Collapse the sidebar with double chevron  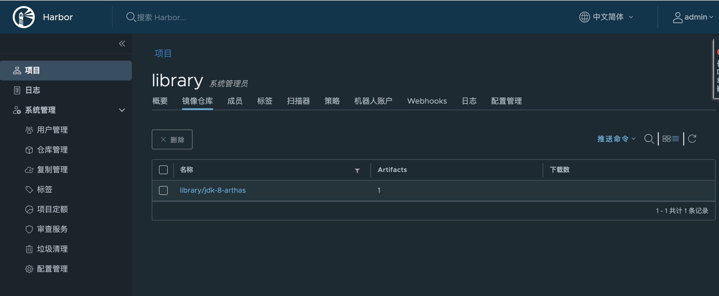122,44
